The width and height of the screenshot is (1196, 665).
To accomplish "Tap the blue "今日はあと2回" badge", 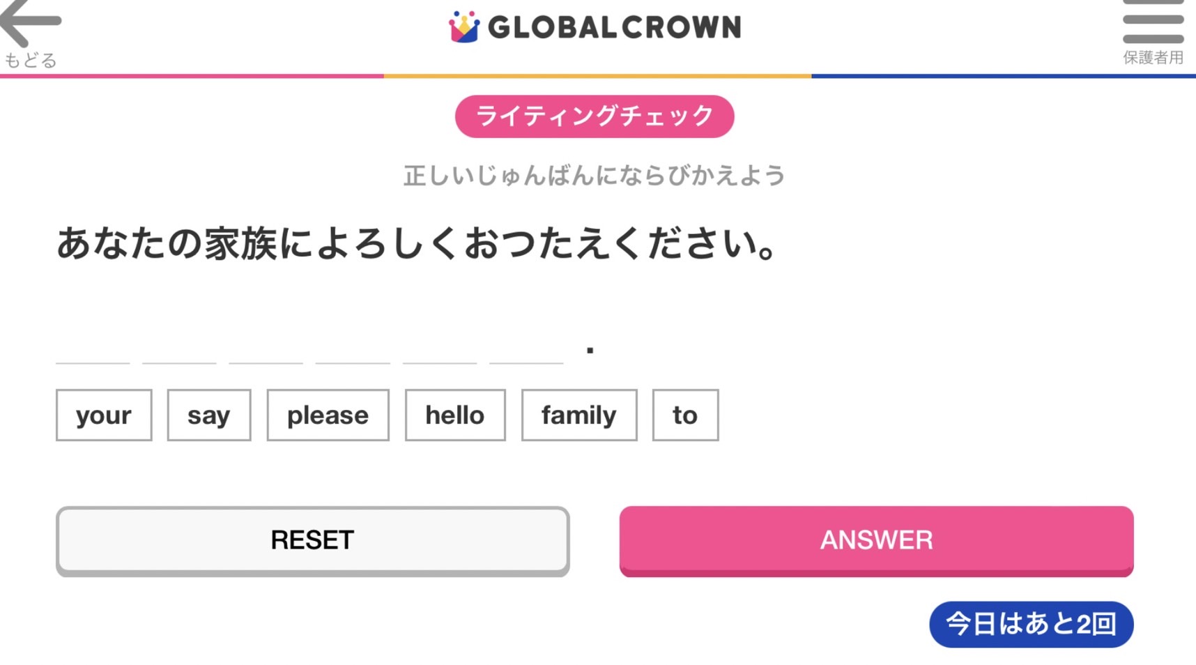I will coord(1031,624).
